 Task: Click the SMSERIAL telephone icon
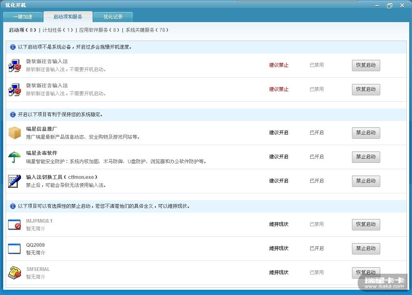14,273
